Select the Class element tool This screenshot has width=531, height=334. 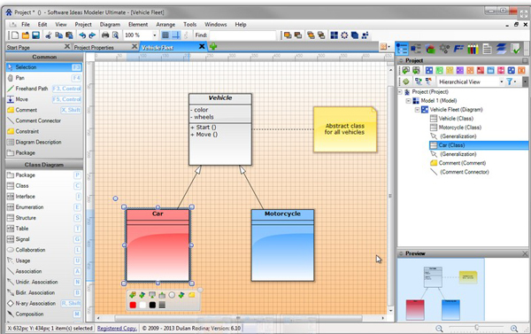44,186
